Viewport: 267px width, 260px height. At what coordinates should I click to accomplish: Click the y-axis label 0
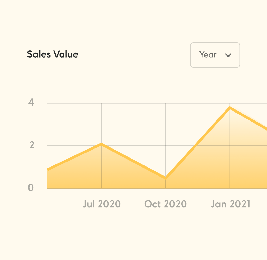[31, 188]
